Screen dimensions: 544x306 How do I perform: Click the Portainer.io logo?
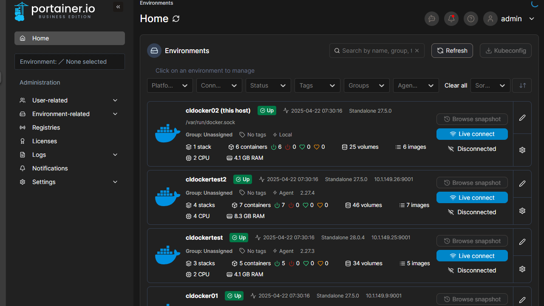click(55, 11)
